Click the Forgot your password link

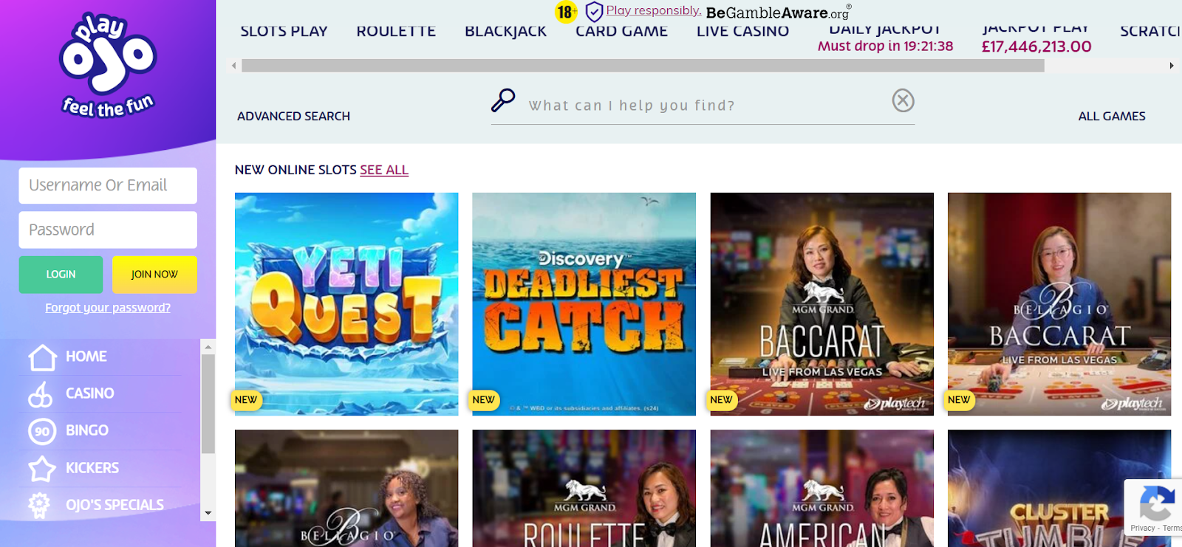108,308
